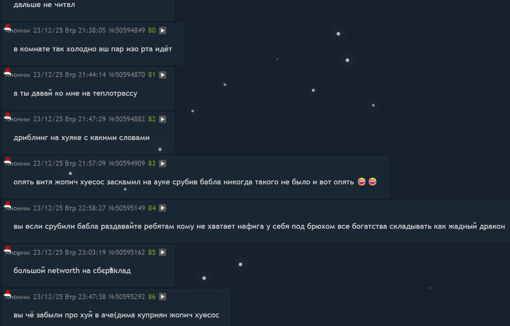The height and width of the screenshot is (326, 510).
Task: Open post link №50594882
Action: coord(127,119)
